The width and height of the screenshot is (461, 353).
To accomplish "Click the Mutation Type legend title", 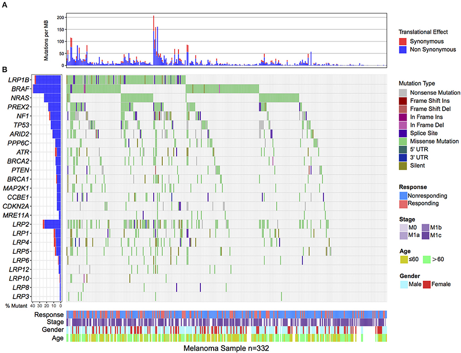I will tap(417, 84).
